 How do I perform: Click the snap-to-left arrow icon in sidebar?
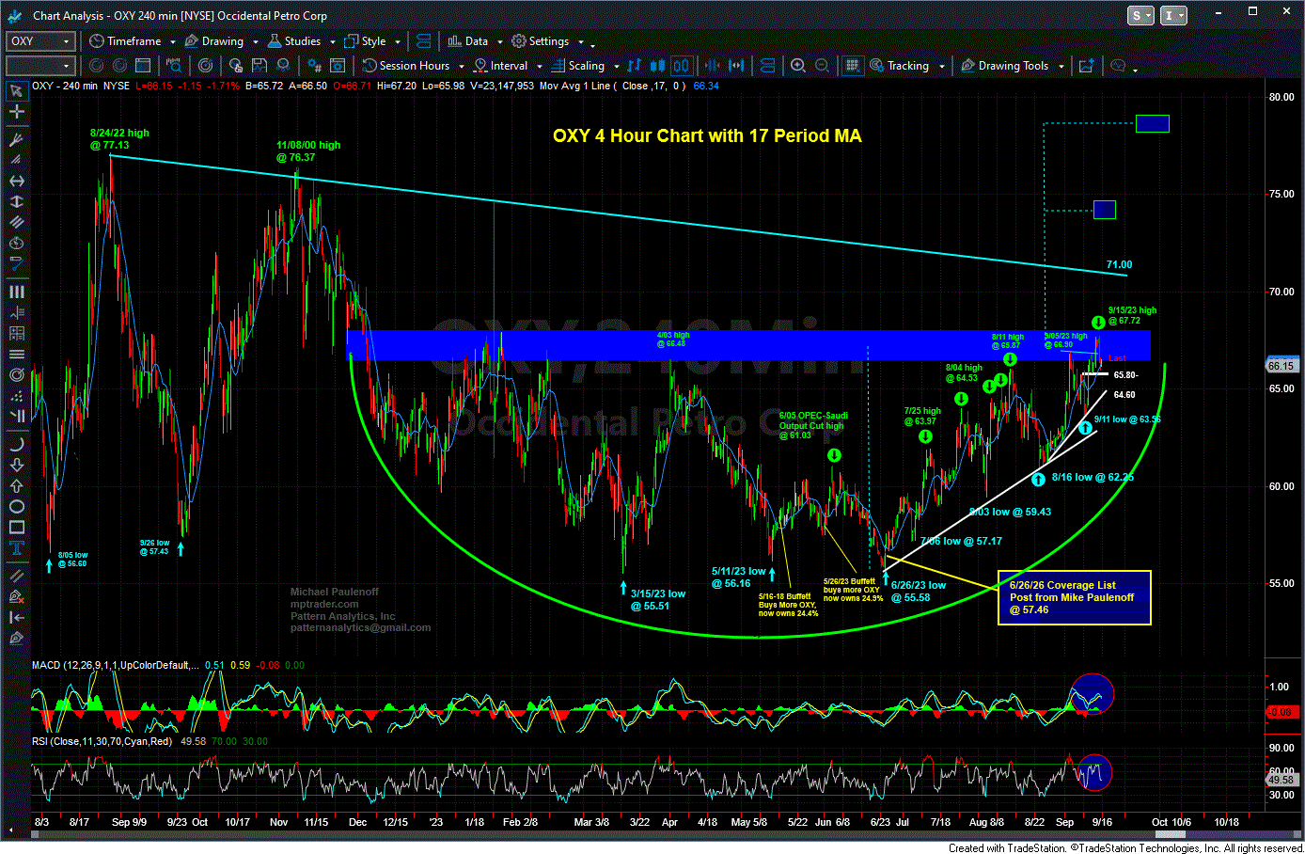(x=16, y=618)
